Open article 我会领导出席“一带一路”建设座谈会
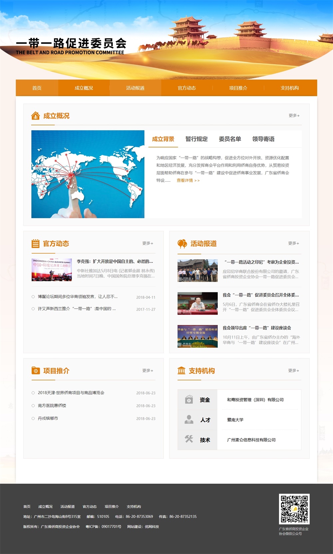This screenshot has height=554, width=333. tap(257, 328)
